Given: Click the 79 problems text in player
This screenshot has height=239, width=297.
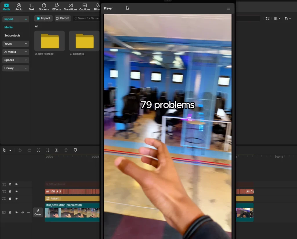Looking at the screenshot, I should 168,105.
